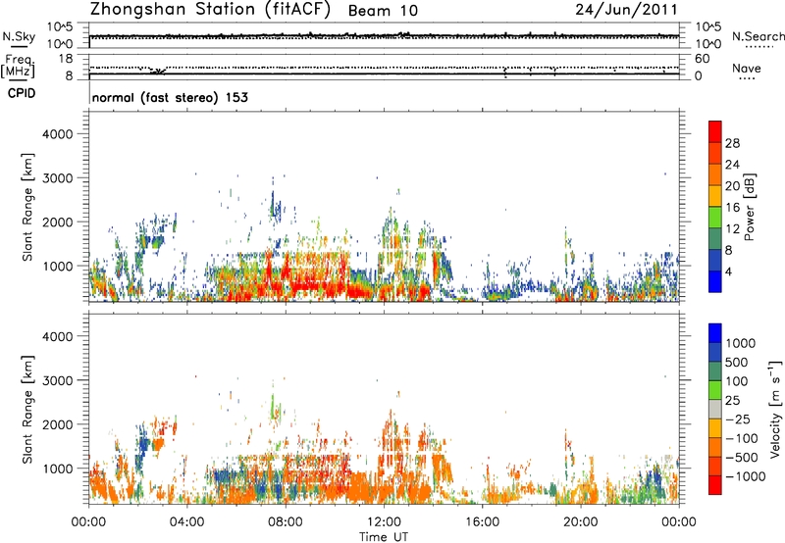Click the "08:00" time tick label
Viewport: 785px width, 543px height.
pos(286,522)
